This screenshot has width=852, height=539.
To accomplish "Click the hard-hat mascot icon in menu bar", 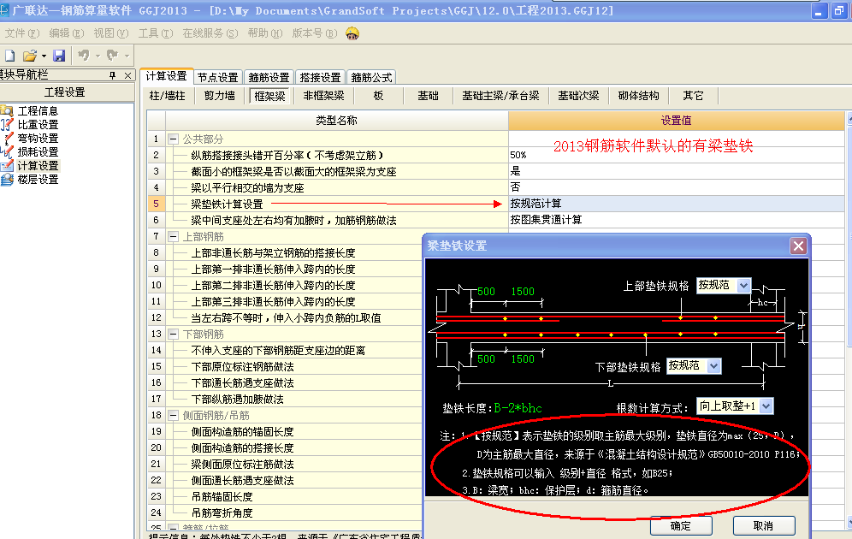I will point(352,33).
